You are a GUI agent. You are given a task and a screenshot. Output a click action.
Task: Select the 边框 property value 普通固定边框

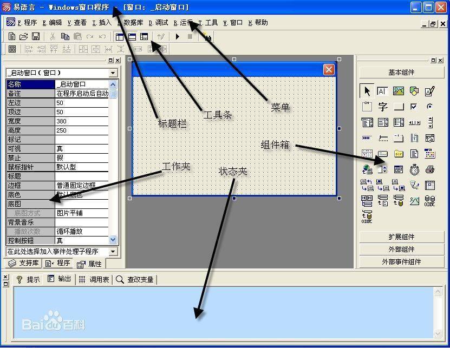pos(82,185)
